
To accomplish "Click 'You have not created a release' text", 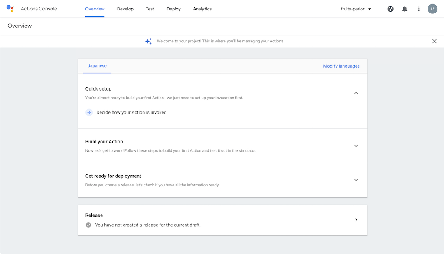I will [148, 225].
